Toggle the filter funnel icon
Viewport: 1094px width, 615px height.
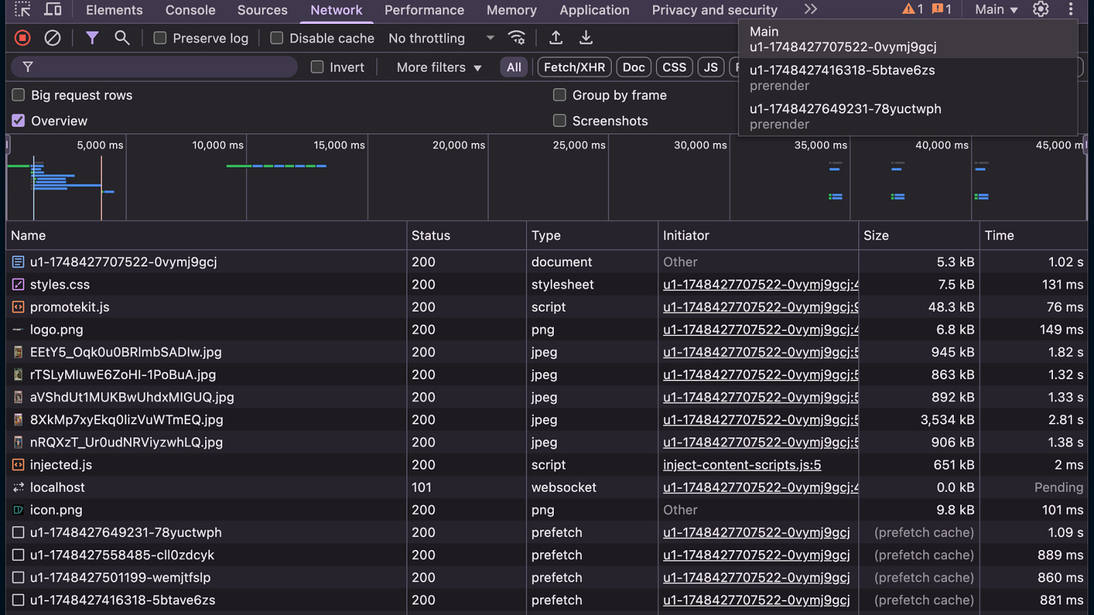[x=92, y=38]
